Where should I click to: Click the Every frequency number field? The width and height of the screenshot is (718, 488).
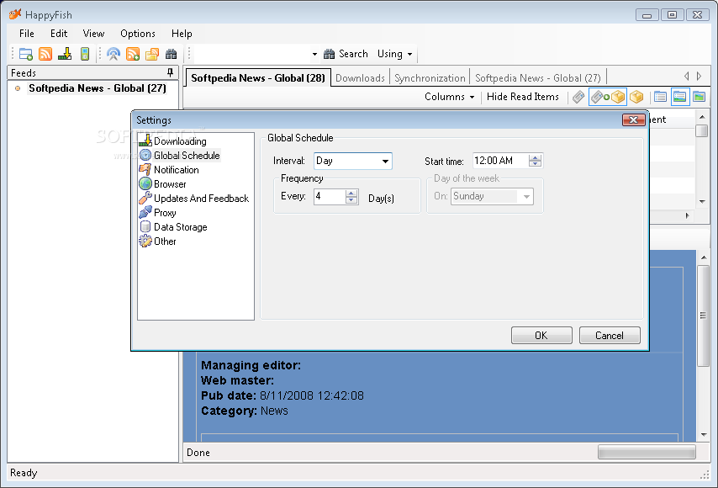(x=330, y=197)
